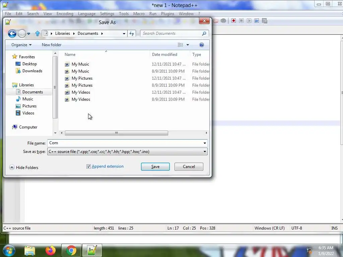Open the help icon in Save As dialog
The height and width of the screenshot is (257, 343).
click(x=201, y=45)
